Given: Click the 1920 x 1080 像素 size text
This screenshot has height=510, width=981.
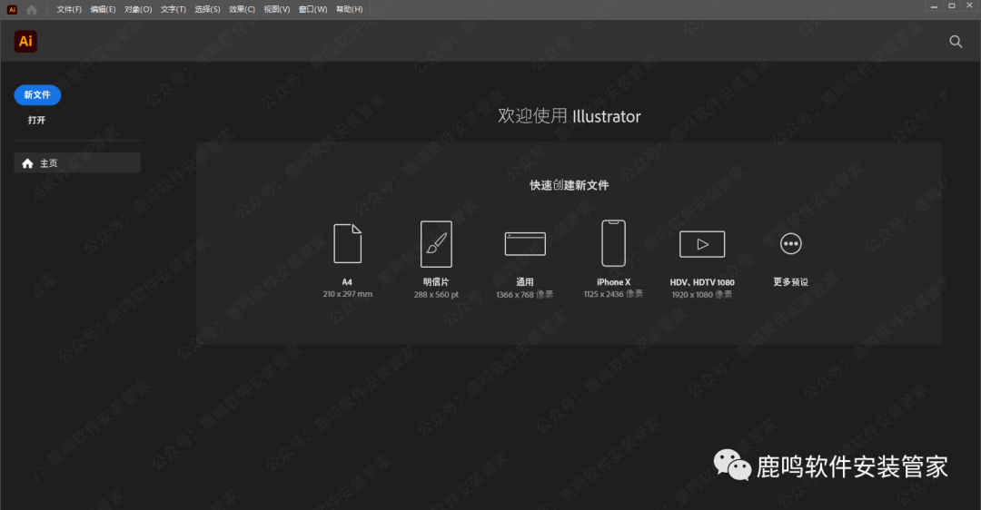Looking at the screenshot, I should (702, 294).
